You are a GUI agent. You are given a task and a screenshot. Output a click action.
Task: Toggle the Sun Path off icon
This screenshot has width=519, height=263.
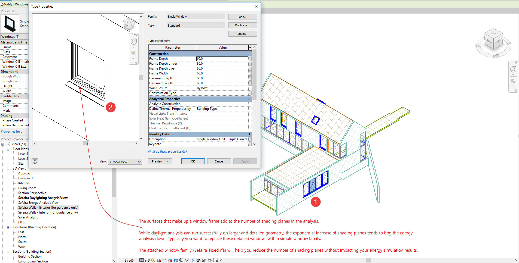tap(153, 260)
